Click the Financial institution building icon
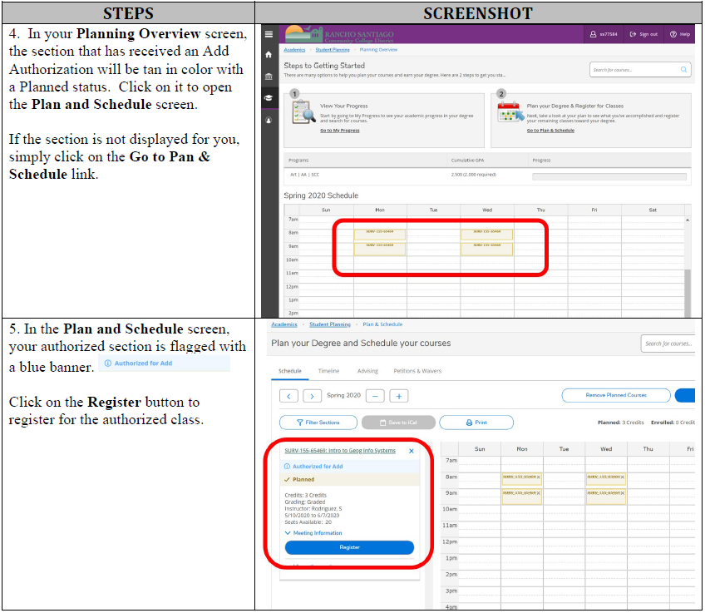705x613 pixels. click(x=269, y=77)
